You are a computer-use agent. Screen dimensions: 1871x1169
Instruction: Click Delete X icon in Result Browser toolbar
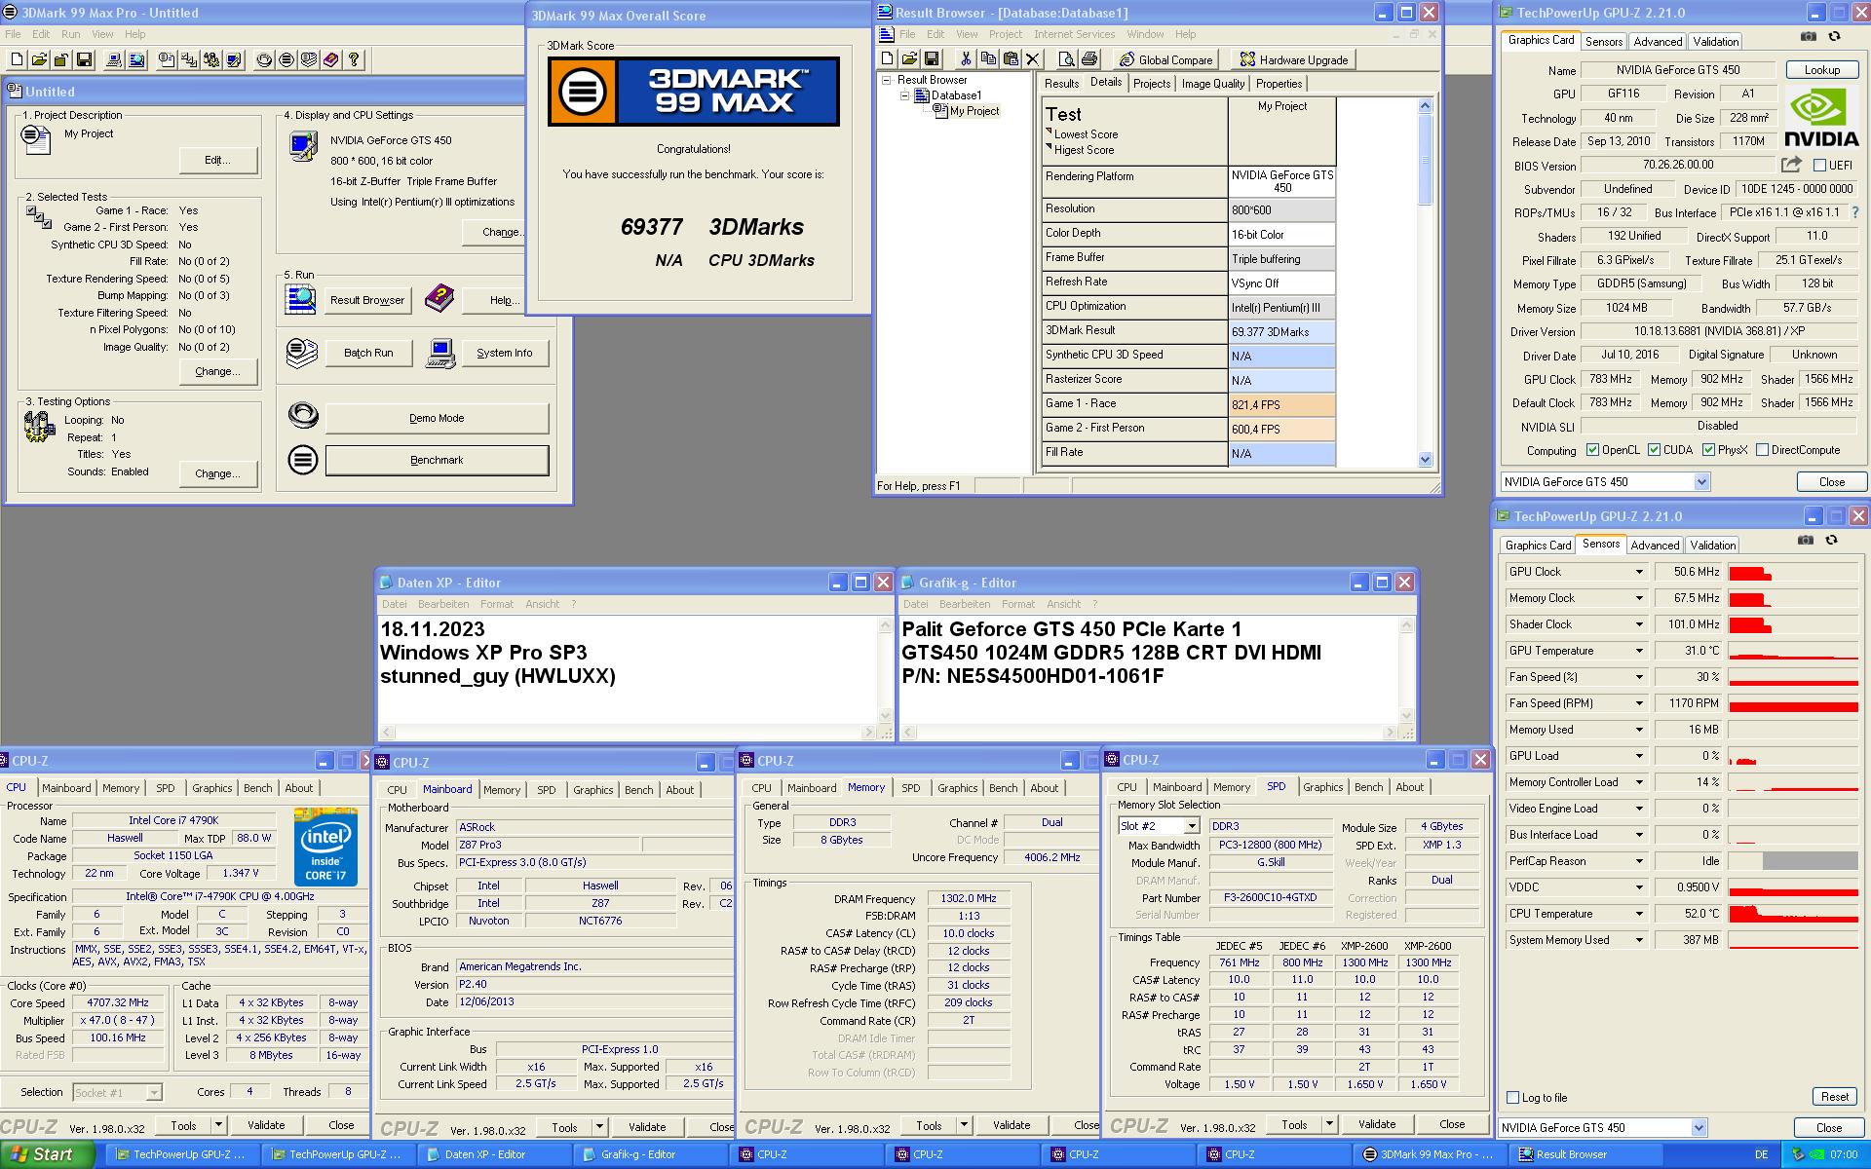tap(1033, 59)
